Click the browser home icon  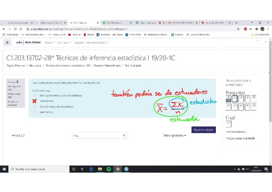[21, 29]
